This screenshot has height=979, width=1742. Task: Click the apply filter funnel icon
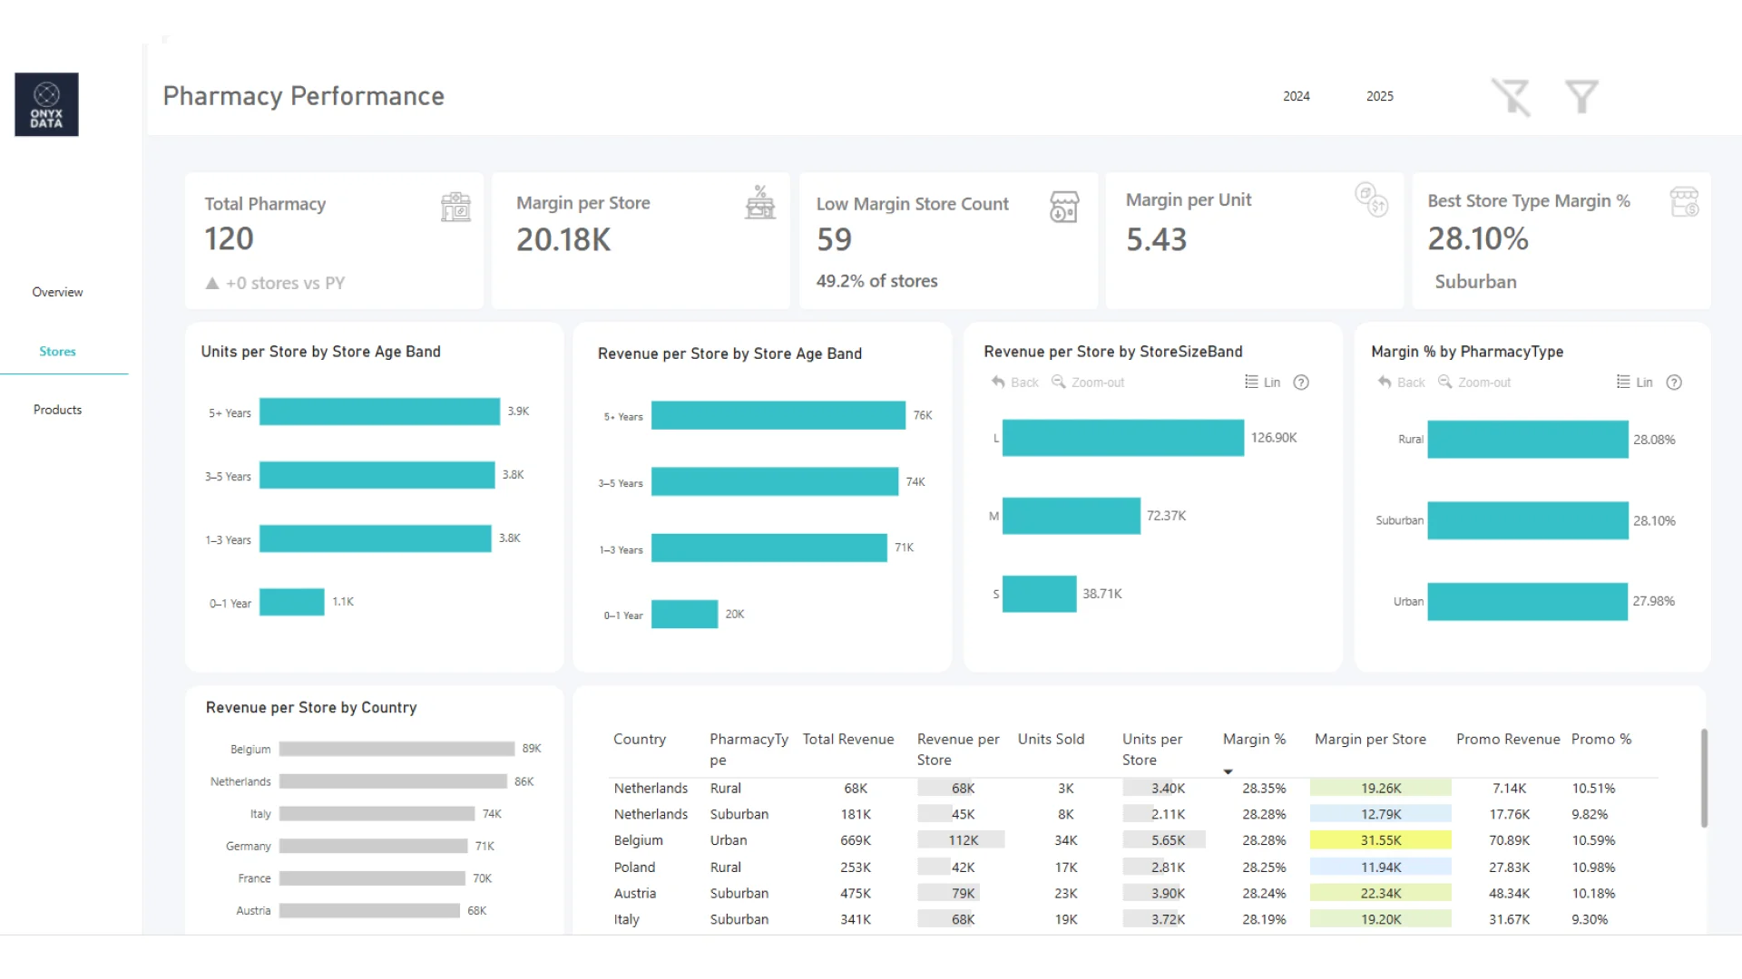(1581, 97)
